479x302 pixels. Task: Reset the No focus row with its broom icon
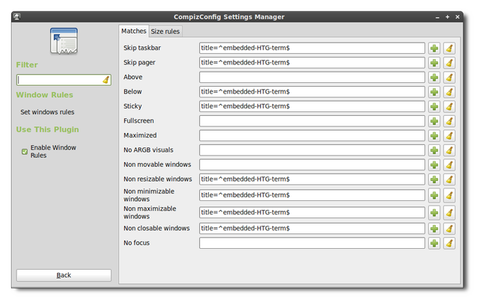tap(449, 244)
